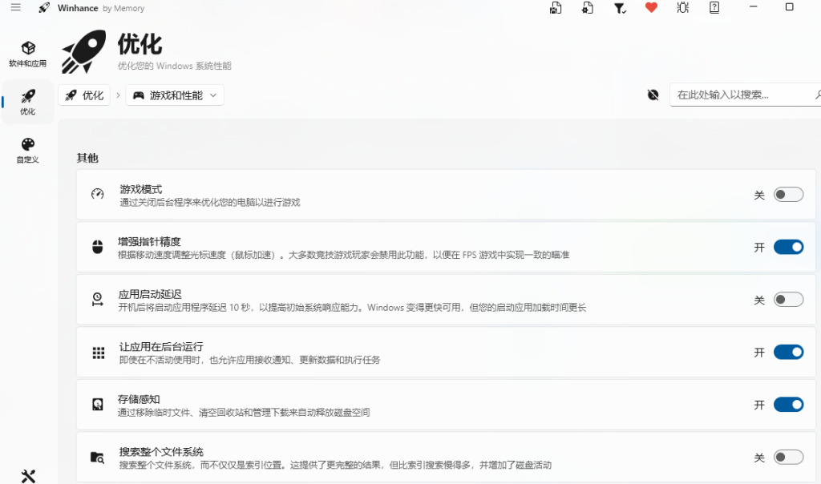Screen dimensions: 821x484
Task: Click the startup delay clock icon
Action: [x=97, y=300]
